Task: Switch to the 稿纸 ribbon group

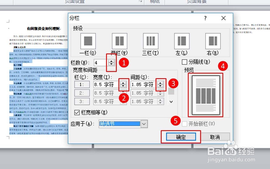Action: click(154, 2)
